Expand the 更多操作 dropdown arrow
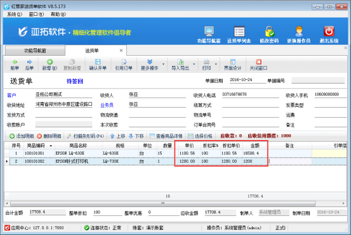 tap(163, 65)
